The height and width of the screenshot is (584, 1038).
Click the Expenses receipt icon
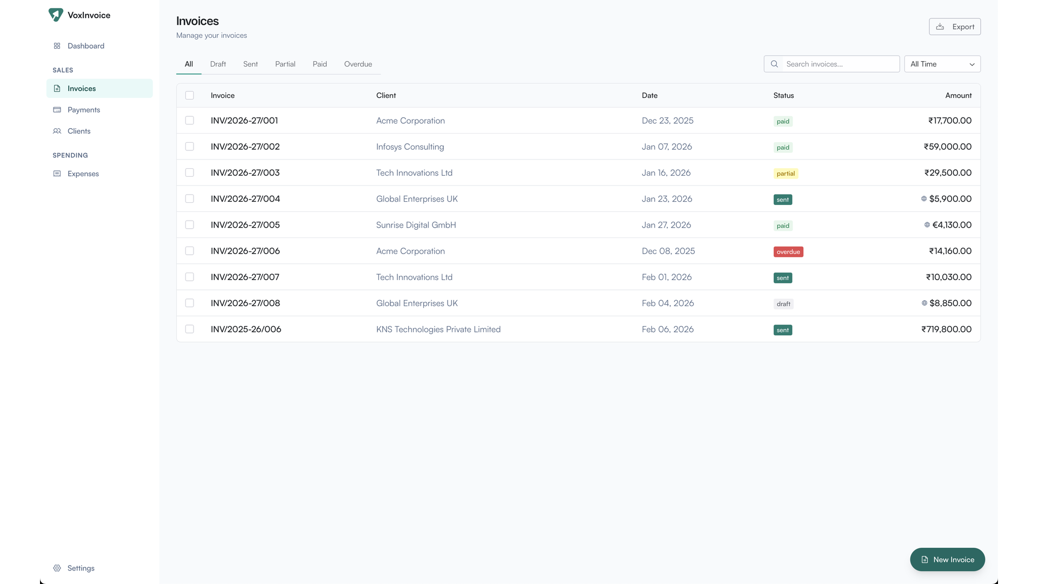click(57, 174)
